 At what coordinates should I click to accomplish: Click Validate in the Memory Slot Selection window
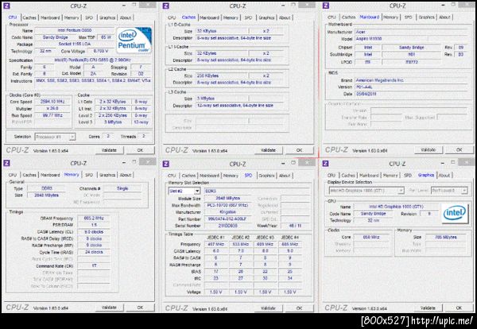point(269,308)
